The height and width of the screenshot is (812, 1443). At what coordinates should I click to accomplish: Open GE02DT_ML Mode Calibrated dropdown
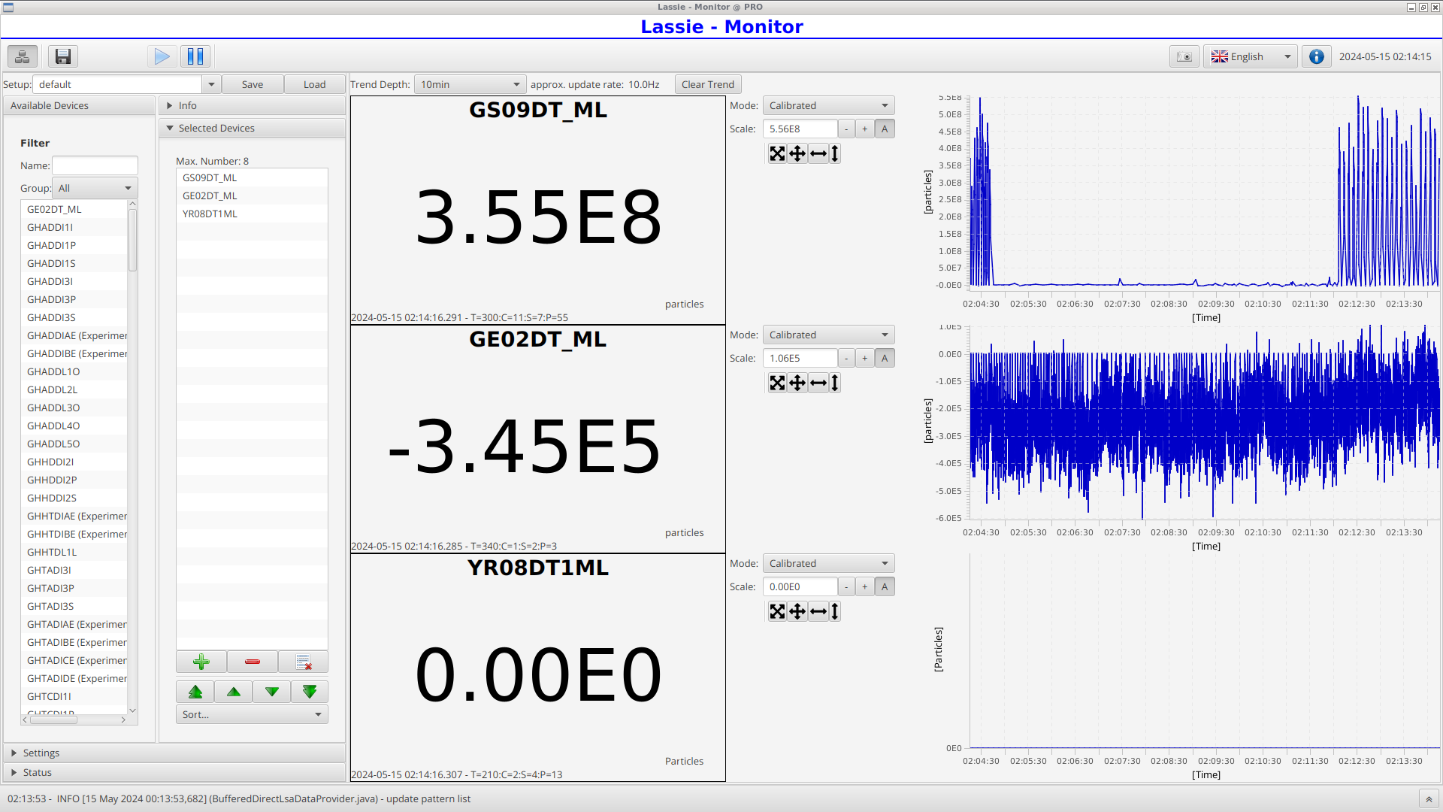(x=829, y=335)
